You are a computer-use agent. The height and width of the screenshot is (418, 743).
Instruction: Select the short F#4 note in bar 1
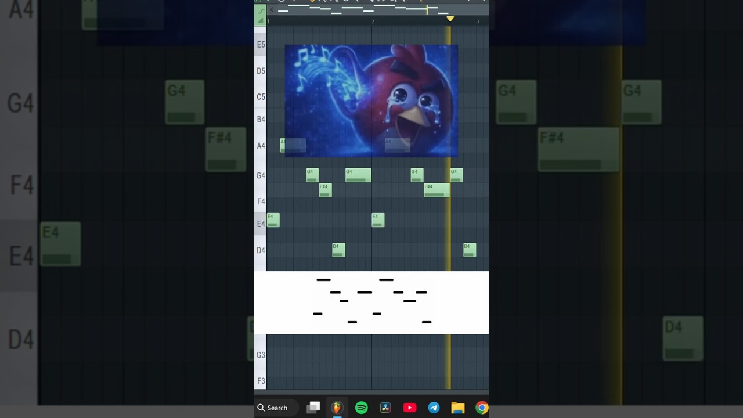(x=325, y=190)
